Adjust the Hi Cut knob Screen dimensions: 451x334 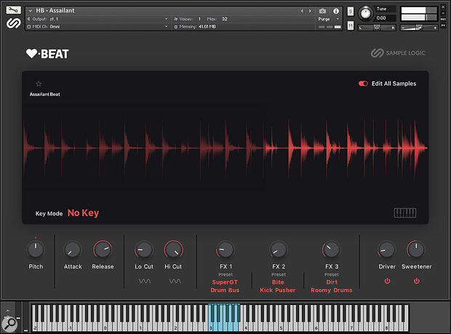[x=173, y=250]
